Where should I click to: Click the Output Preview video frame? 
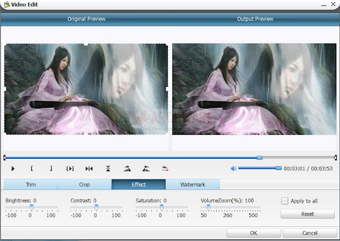pyautogui.click(x=254, y=89)
